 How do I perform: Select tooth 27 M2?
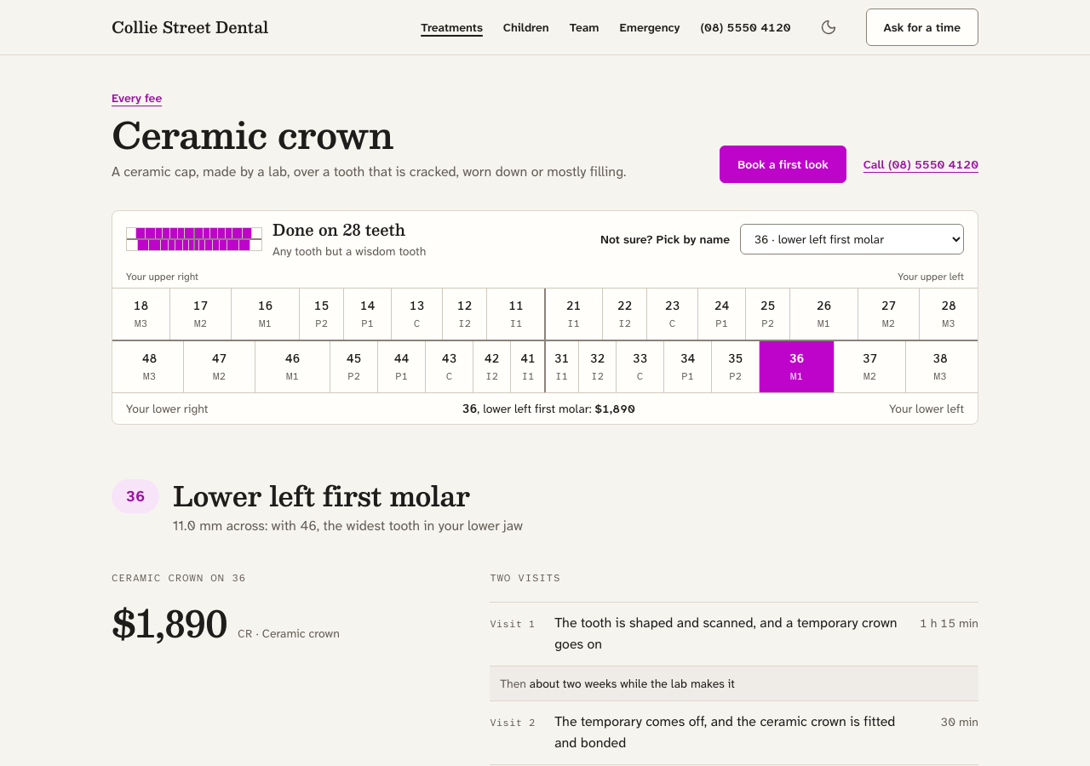point(888,314)
